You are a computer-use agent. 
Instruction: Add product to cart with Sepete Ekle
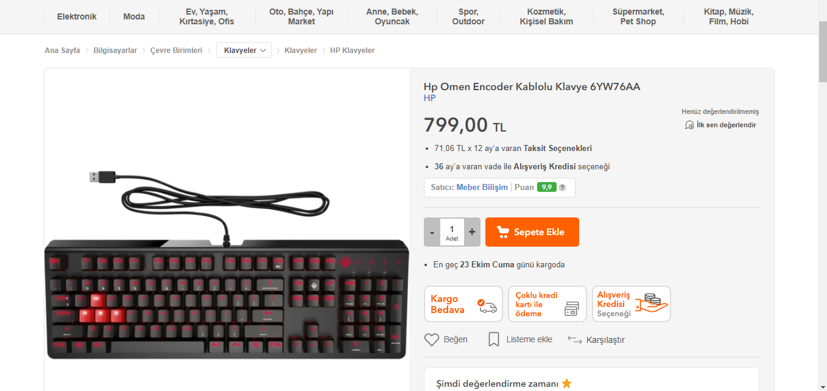pyautogui.click(x=532, y=232)
